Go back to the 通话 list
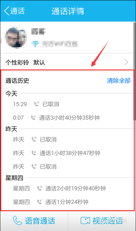Screen dimensions: 136x231 (x=14, y=11)
